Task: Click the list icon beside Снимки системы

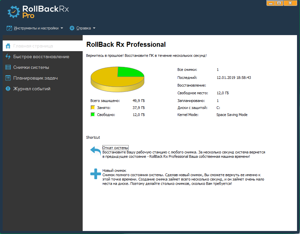Action: coord(7,67)
